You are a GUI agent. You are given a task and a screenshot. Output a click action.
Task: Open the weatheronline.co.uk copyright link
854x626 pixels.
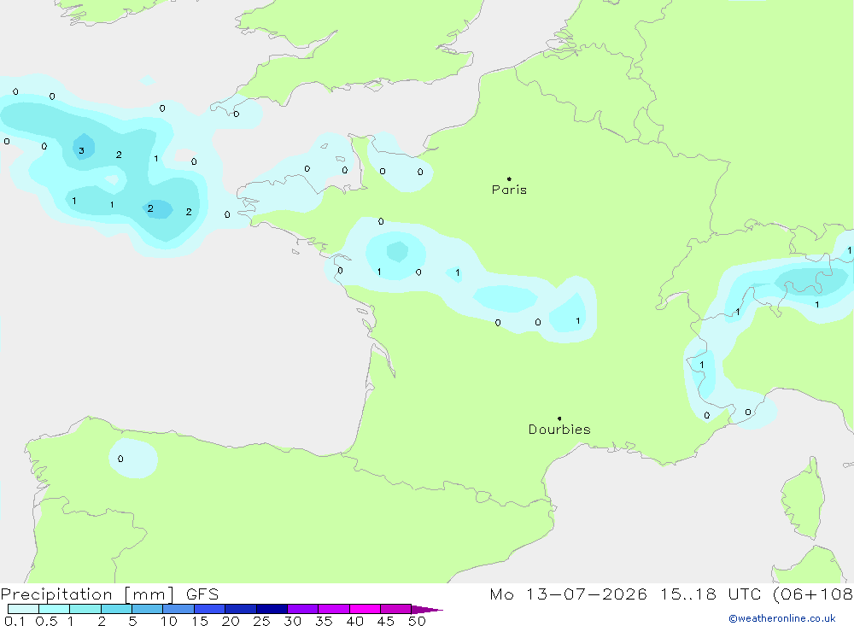tap(781, 618)
